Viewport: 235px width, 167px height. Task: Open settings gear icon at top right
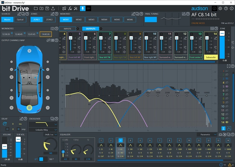pos(220,8)
